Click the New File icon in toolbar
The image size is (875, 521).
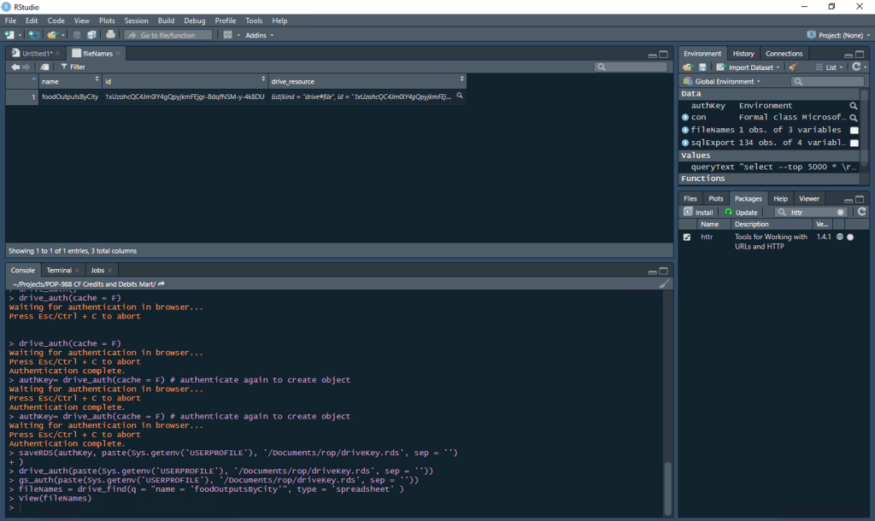(9, 35)
